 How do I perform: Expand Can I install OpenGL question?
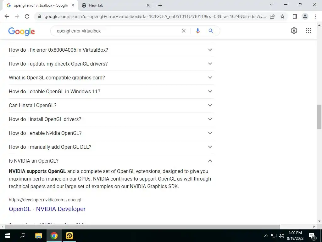point(111,105)
